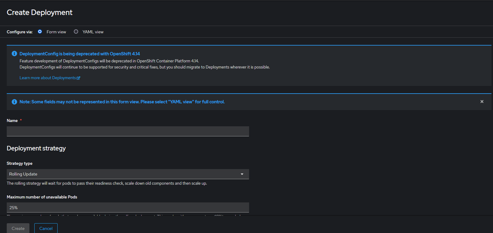Click the external link icon after Learn more

(x=78, y=78)
